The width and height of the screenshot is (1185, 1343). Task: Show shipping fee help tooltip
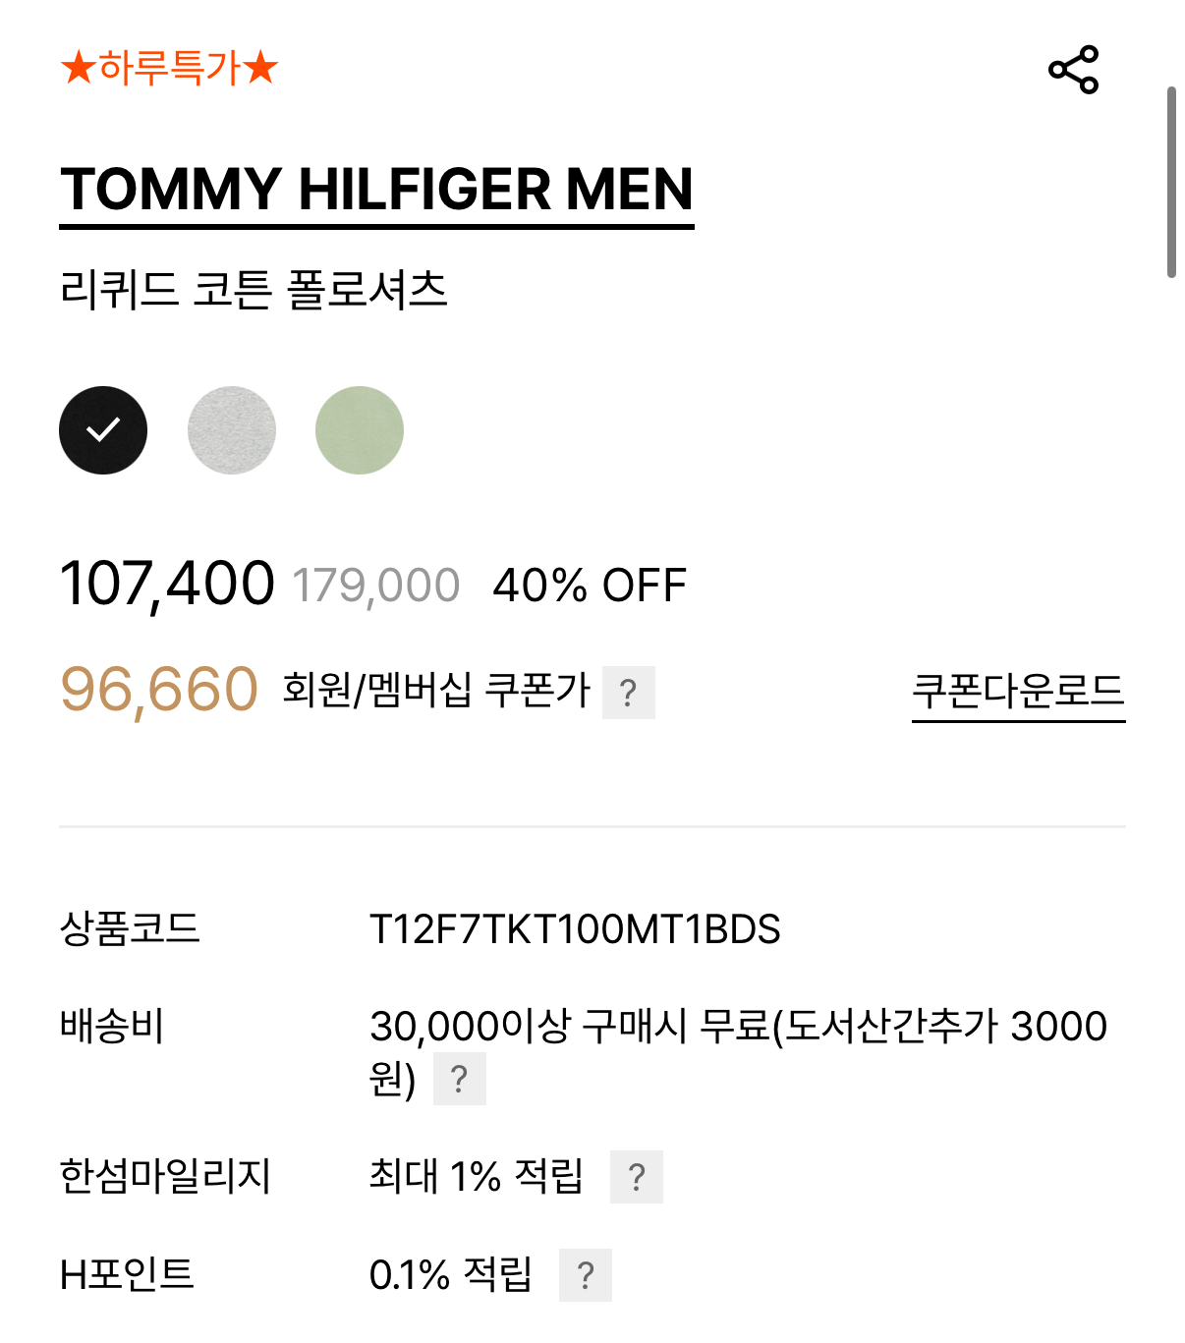click(459, 1079)
